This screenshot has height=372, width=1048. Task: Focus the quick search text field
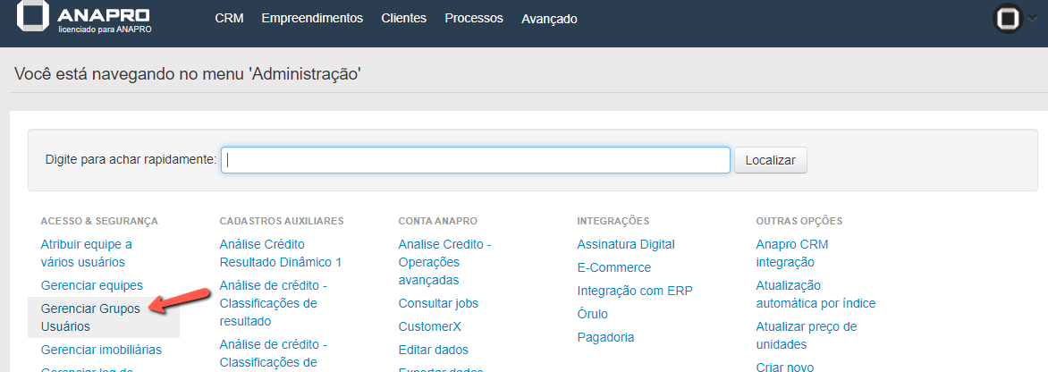[475, 160]
